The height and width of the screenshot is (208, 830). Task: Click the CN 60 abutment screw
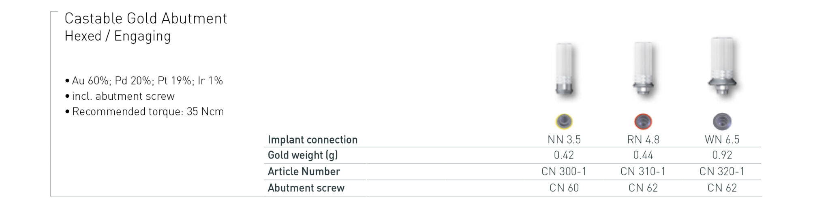point(564,188)
